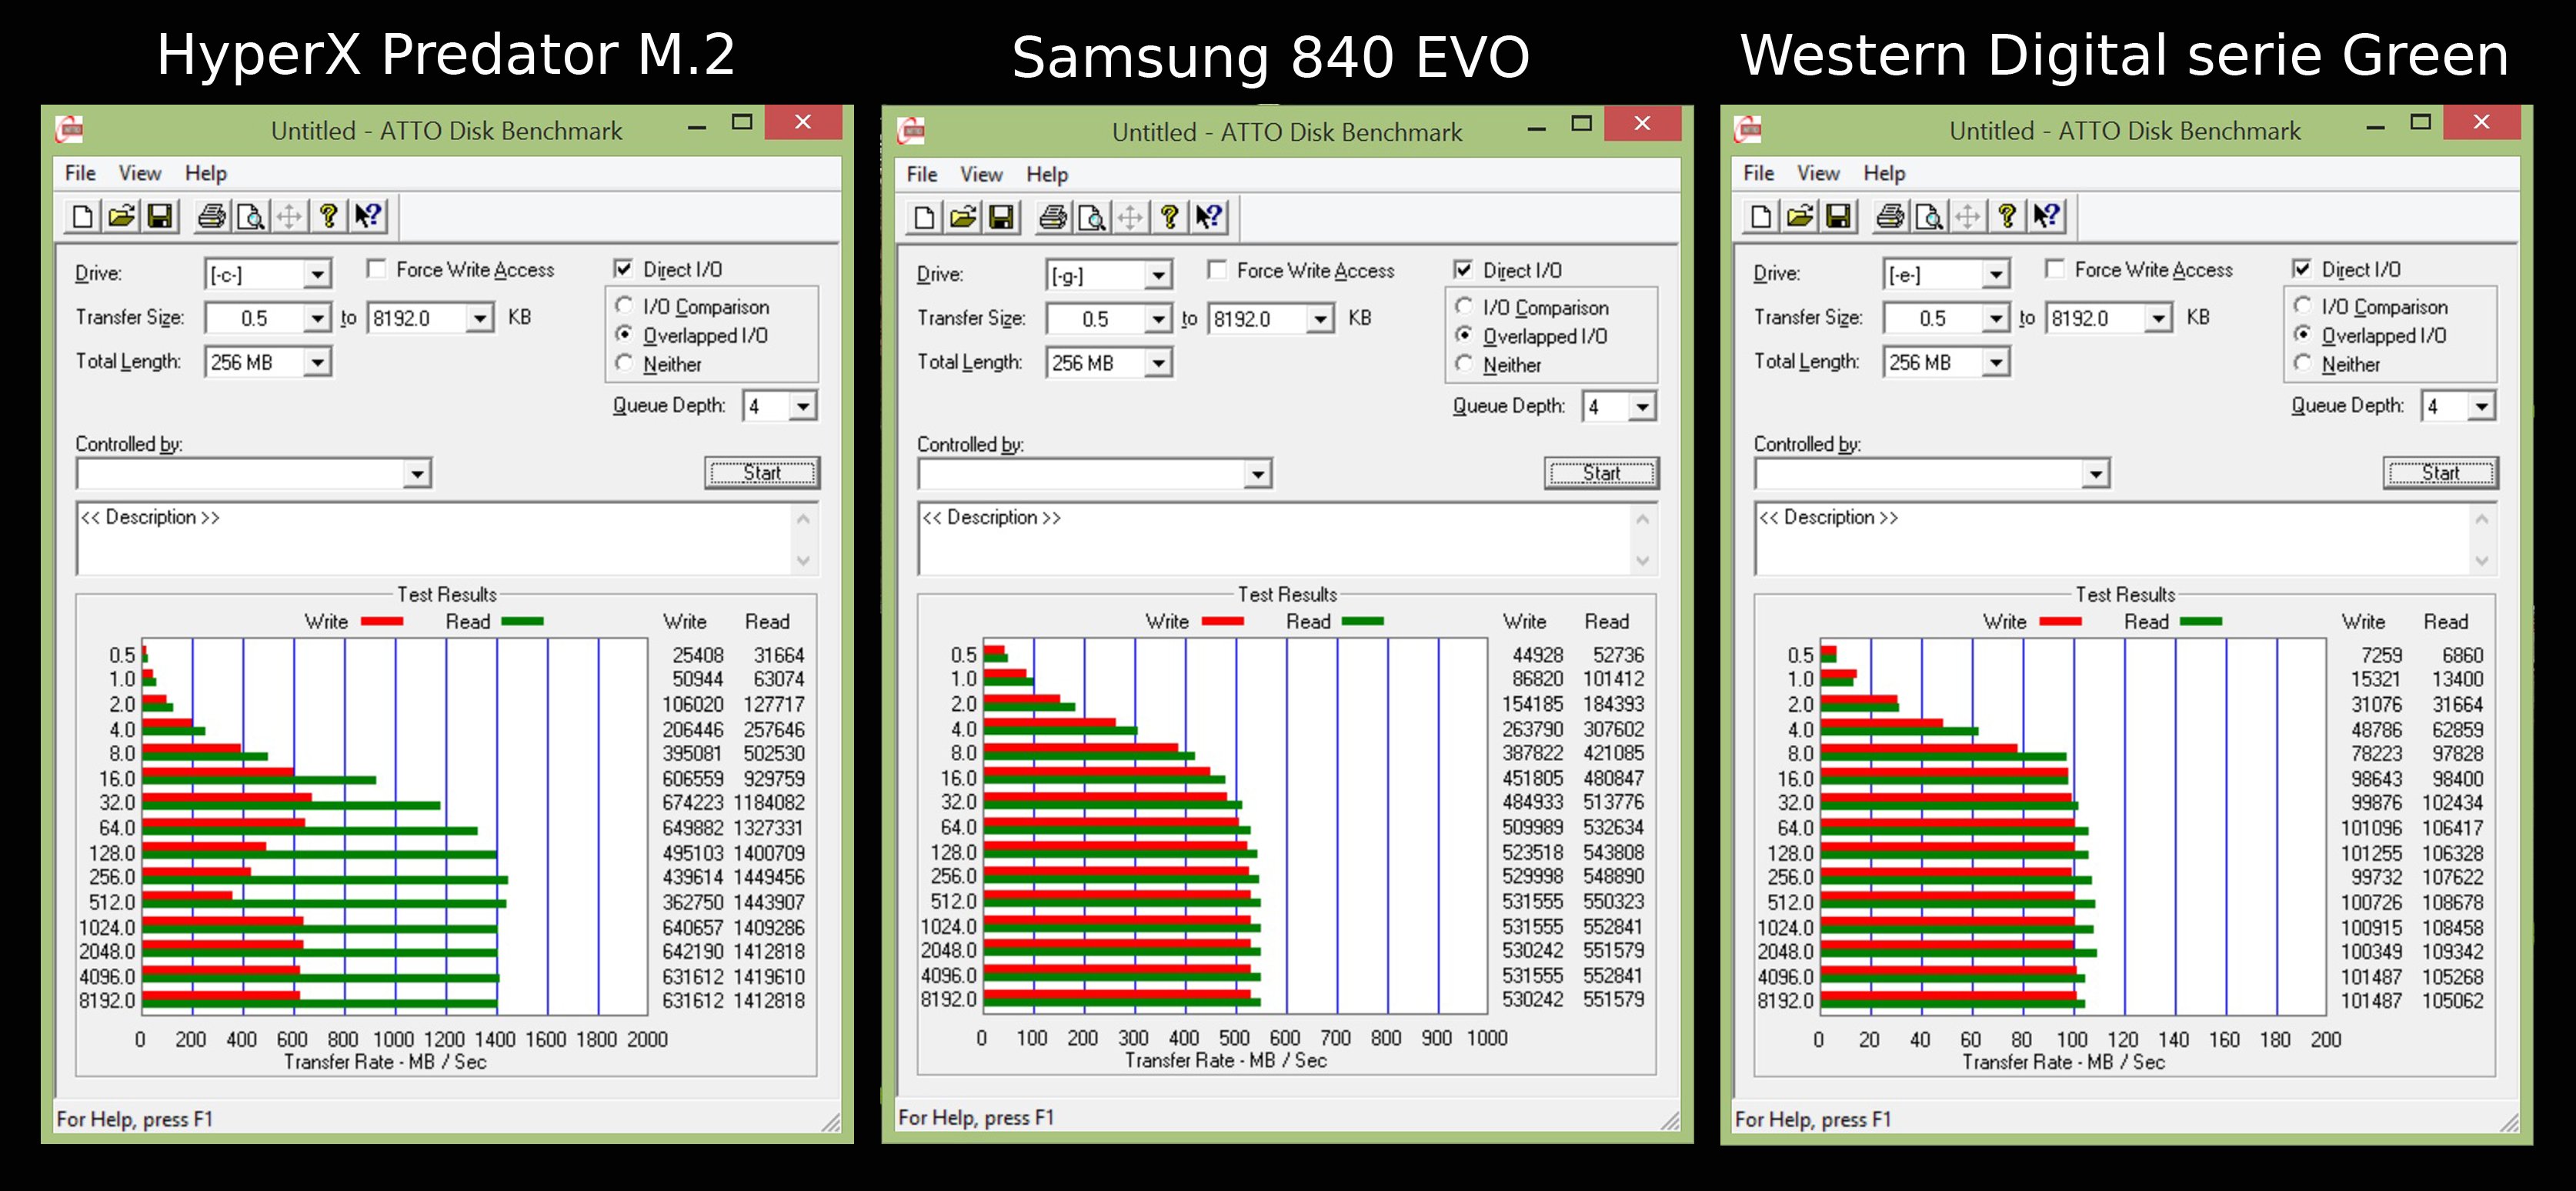Screen dimensions: 2576x1191
Task: Click Print Preview icon in Samsung 840 EVO window
Action: pos(1092,217)
